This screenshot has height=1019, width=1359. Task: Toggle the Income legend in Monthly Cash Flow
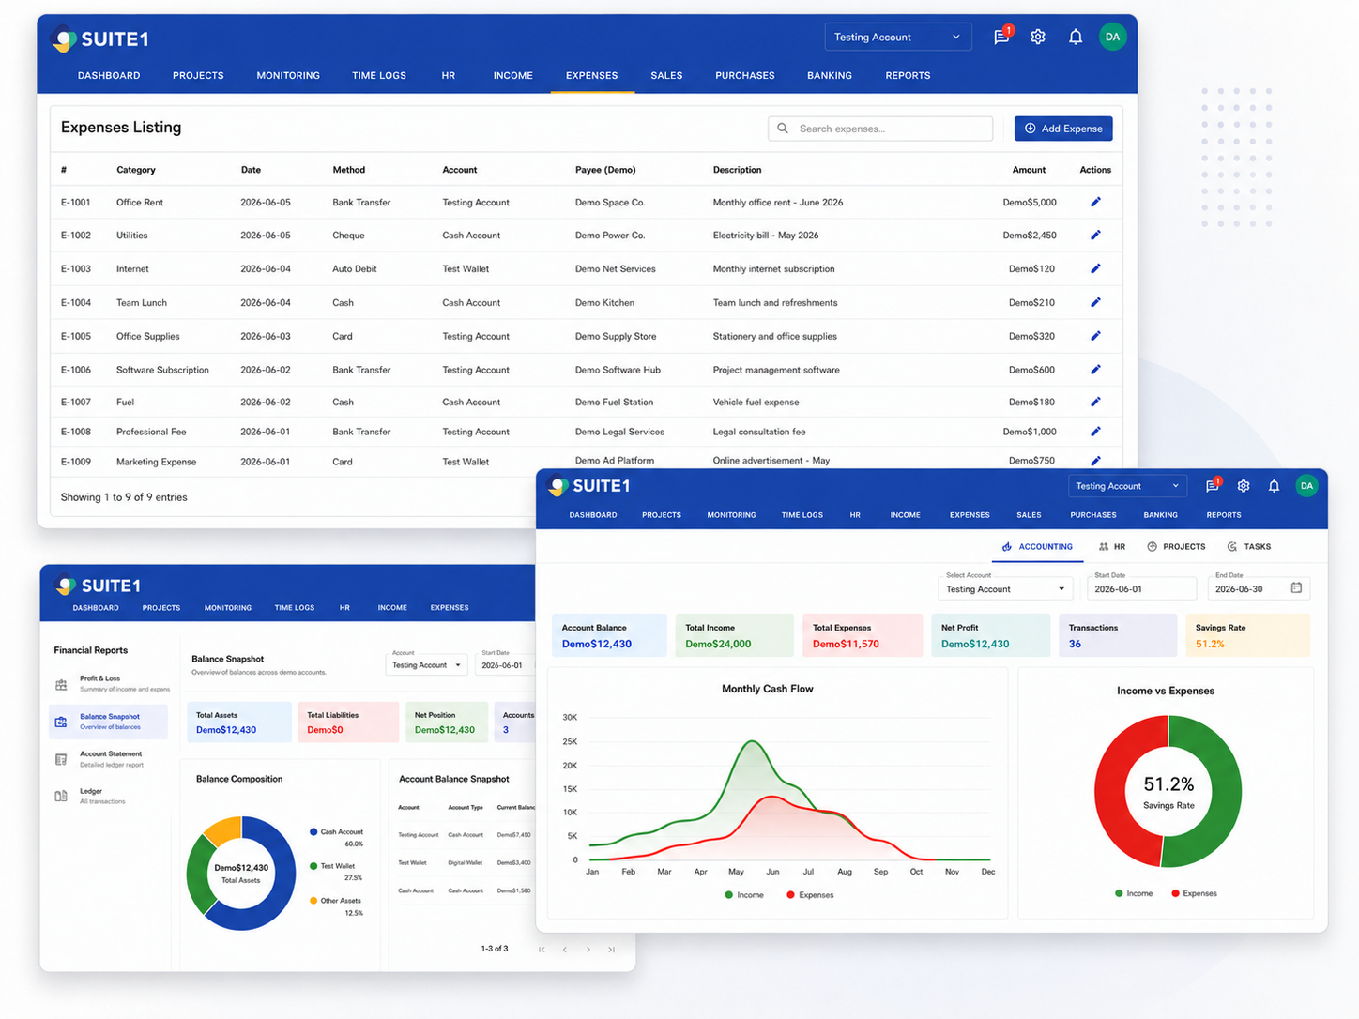[x=744, y=895]
